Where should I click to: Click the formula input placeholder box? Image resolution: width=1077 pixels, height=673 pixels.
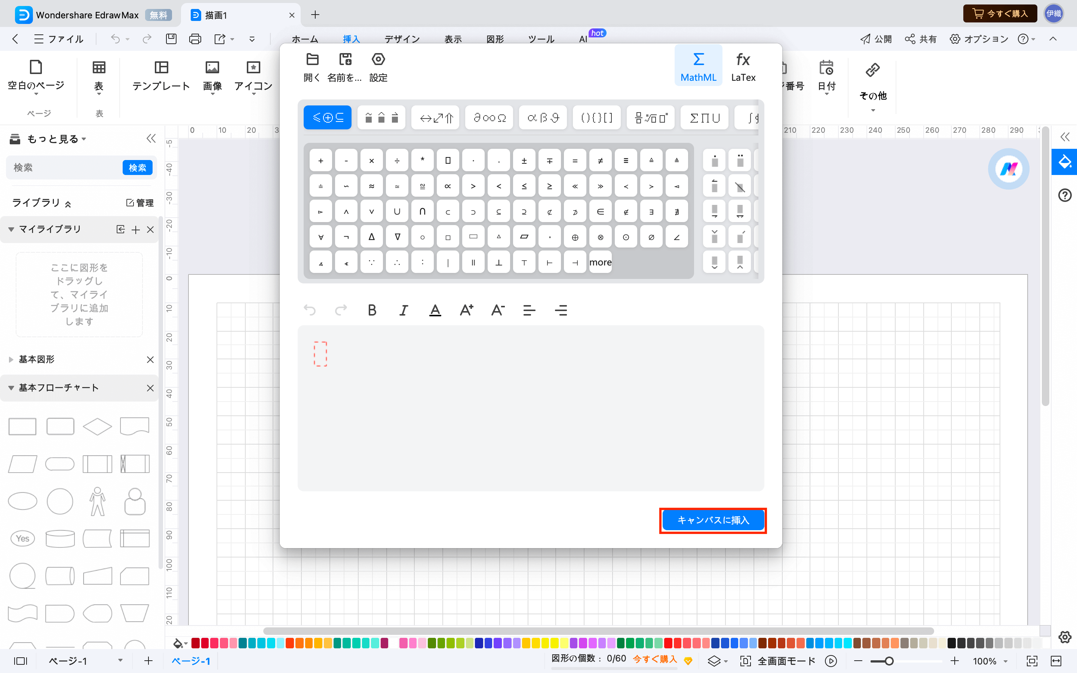pos(320,354)
